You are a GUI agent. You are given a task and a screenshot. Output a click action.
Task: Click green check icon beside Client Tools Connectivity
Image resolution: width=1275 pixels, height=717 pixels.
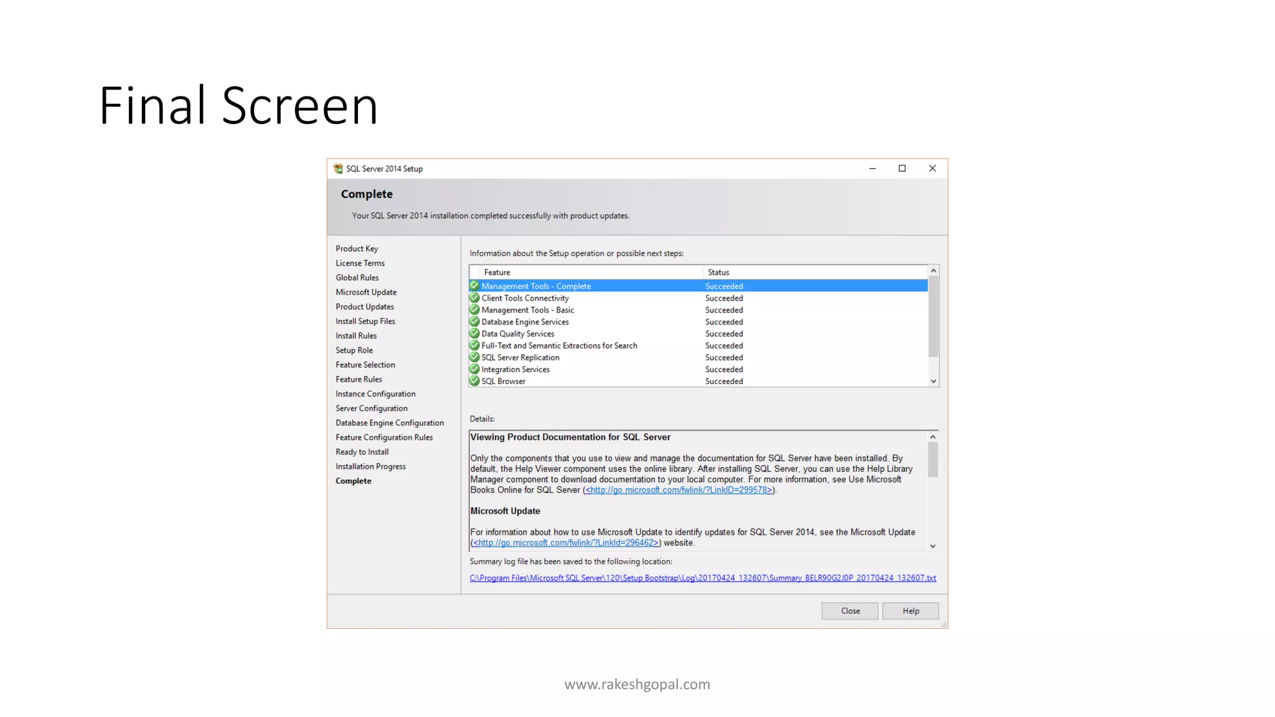(x=474, y=298)
